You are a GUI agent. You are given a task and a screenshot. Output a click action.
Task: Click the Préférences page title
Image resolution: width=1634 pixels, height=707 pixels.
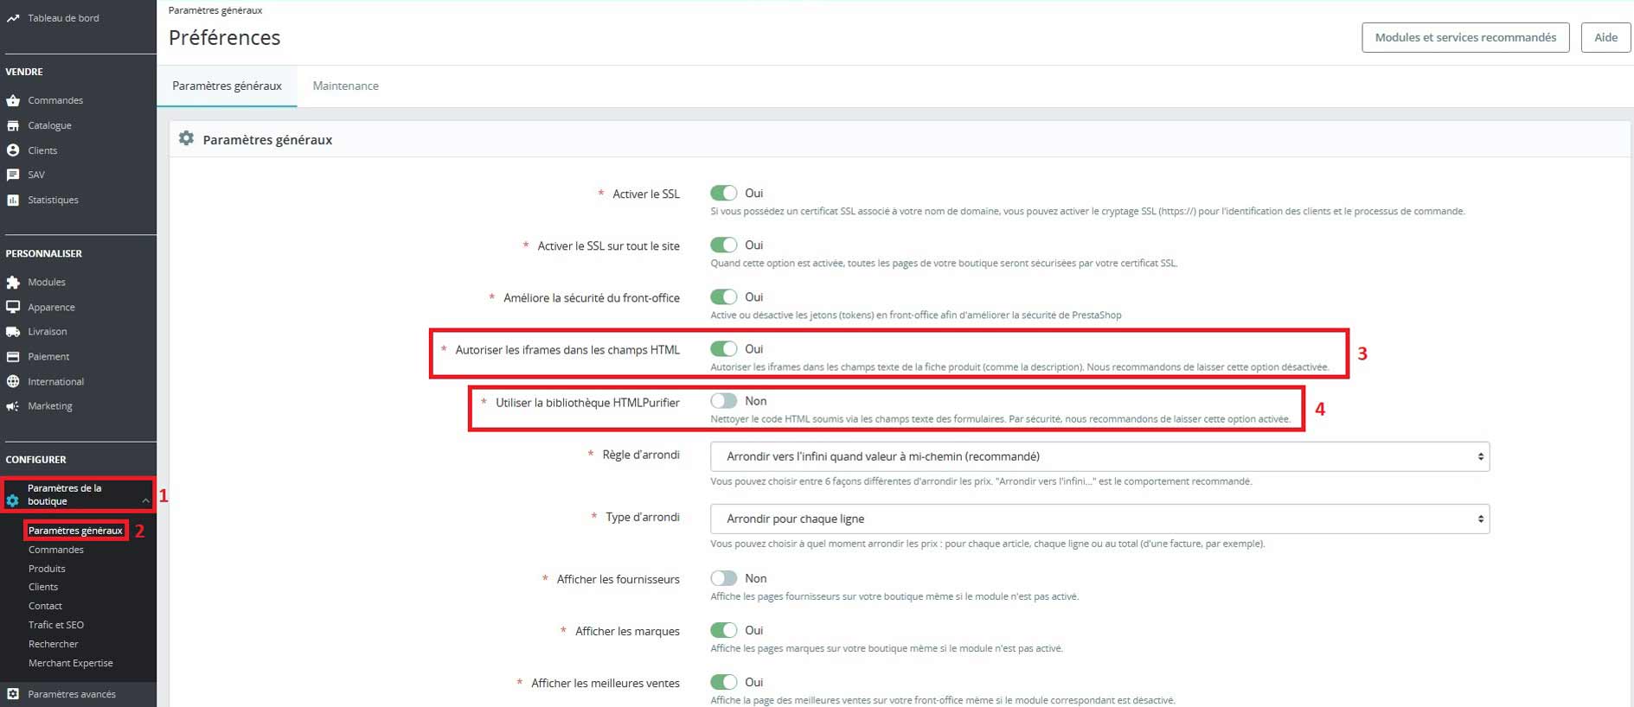(225, 38)
